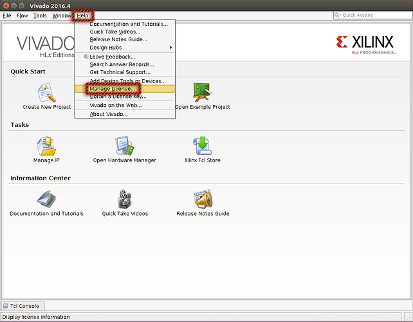Select Add Design Tools or Devices

127,80
